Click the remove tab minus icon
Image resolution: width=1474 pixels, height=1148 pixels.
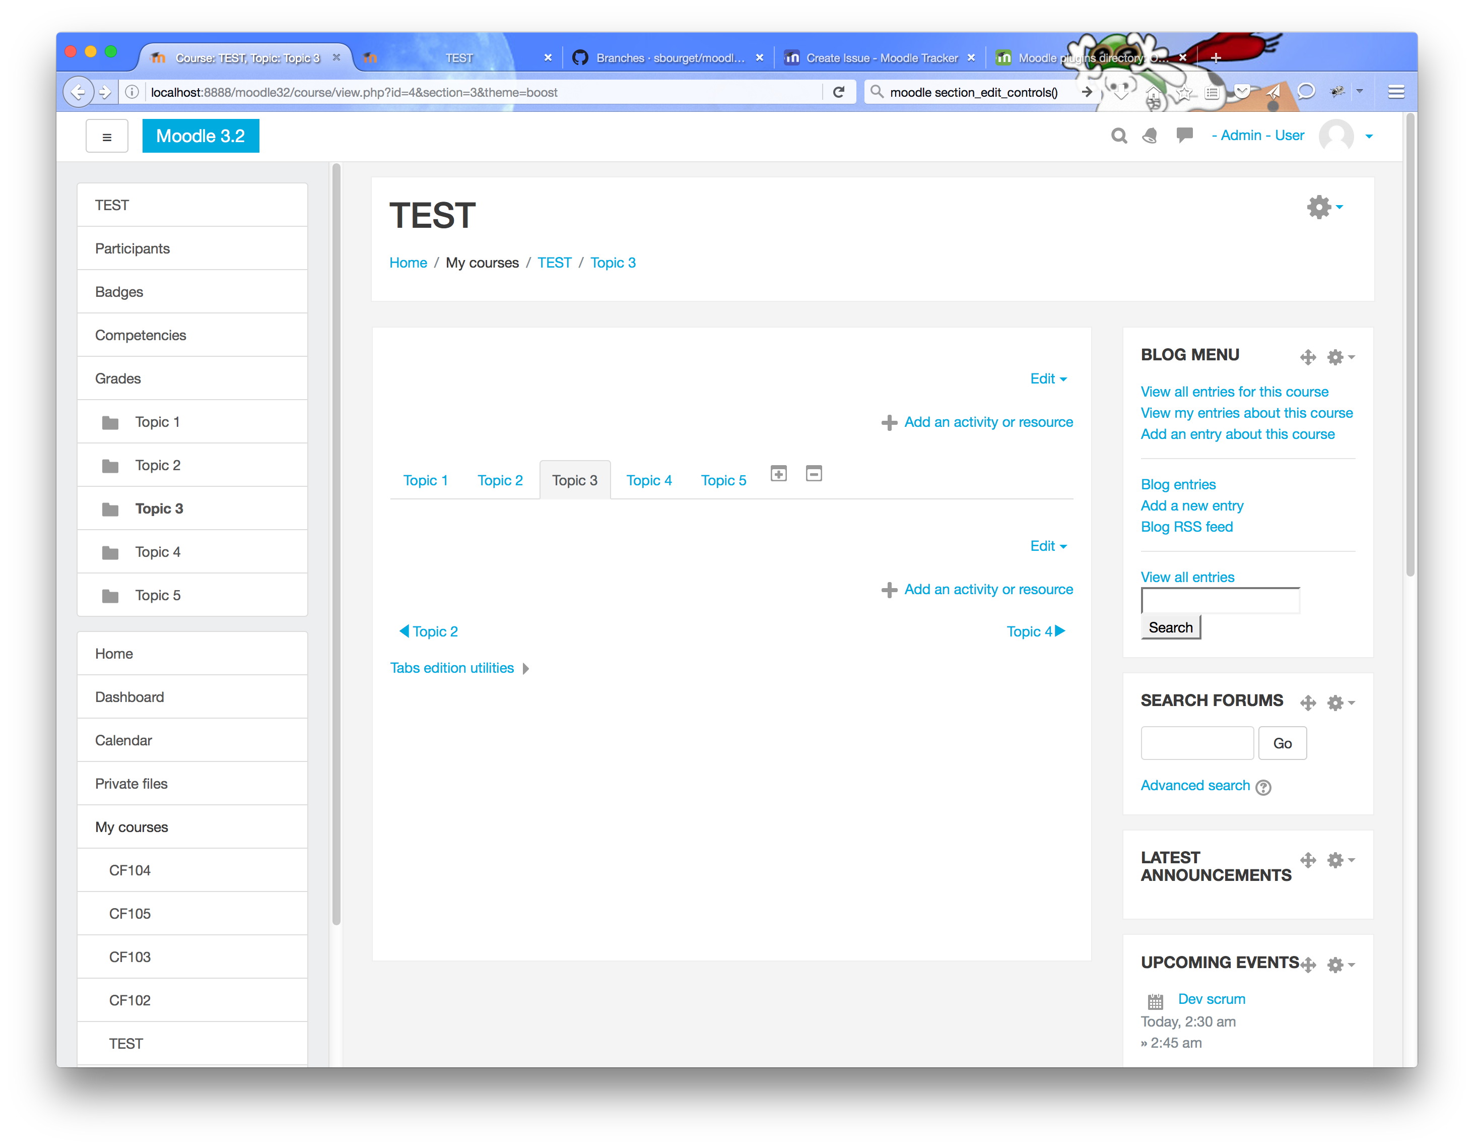(814, 473)
